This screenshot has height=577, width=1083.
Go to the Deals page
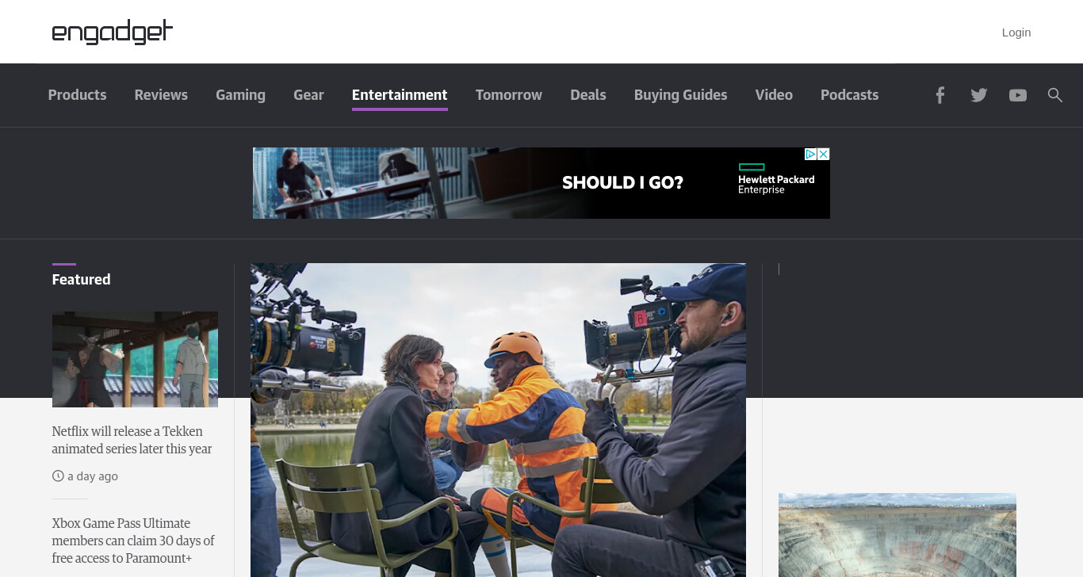(588, 95)
